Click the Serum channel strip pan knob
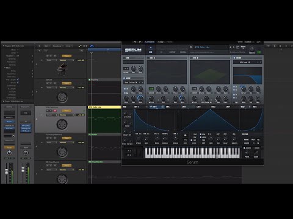Image resolution: width=293 pixels, height=219 pixels. 9,153
